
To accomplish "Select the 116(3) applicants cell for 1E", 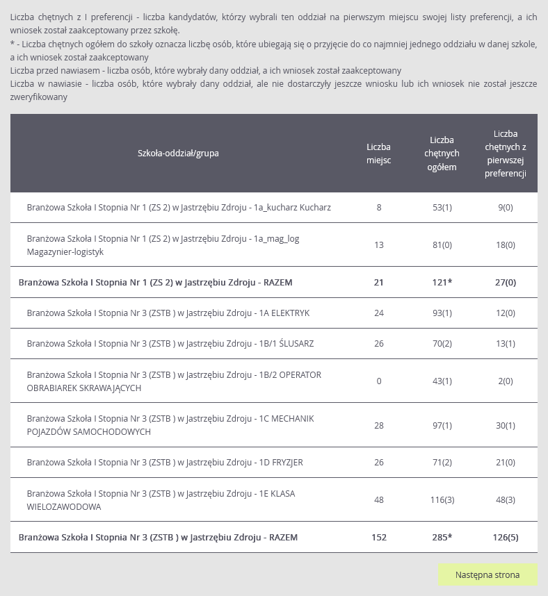I will 442,500.
